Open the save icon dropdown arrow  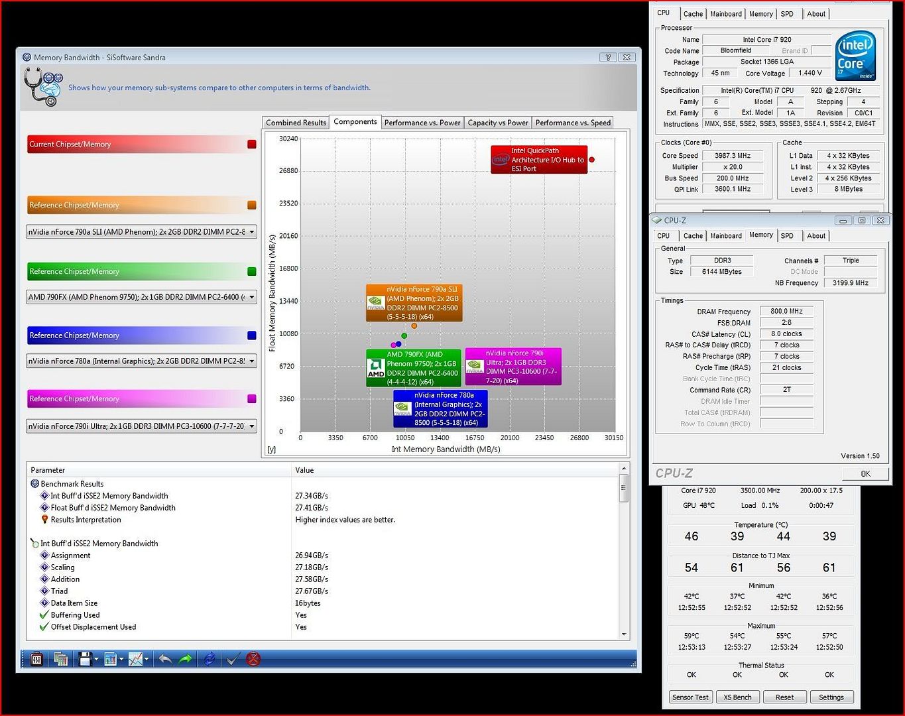coord(97,659)
